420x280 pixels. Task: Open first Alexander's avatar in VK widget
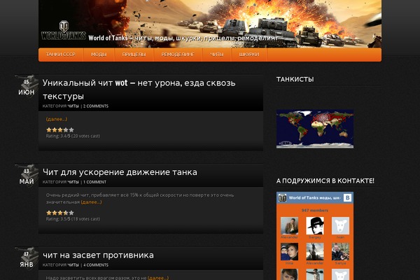coord(289,225)
